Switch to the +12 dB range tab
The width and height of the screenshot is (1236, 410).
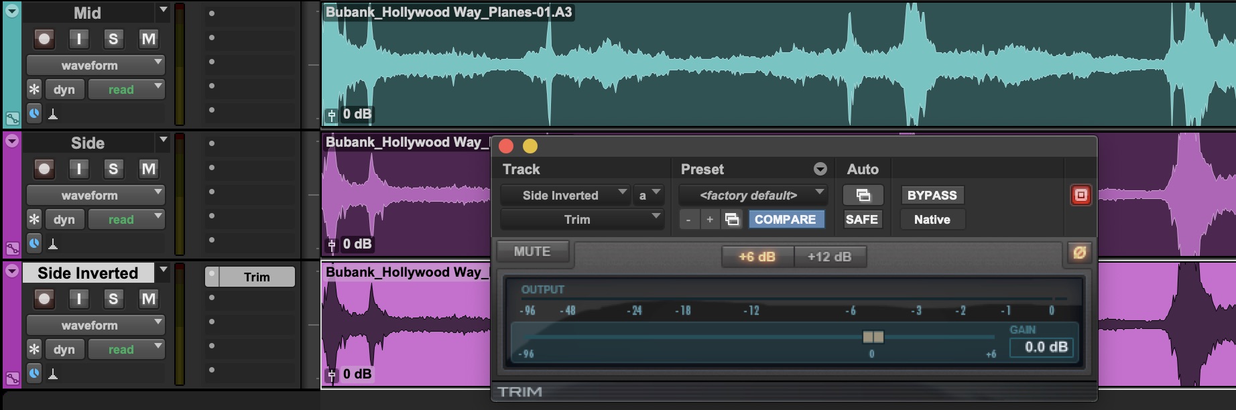pyautogui.click(x=829, y=257)
